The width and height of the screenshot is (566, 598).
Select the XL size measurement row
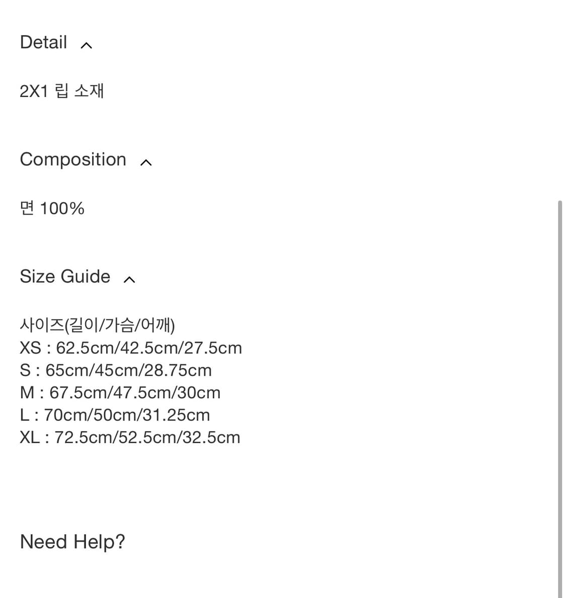pyautogui.click(x=130, y=438)
